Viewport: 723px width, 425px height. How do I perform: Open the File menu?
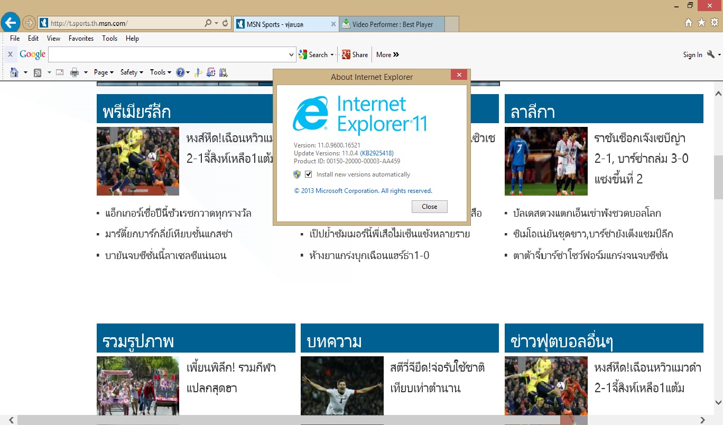point(15,39)
